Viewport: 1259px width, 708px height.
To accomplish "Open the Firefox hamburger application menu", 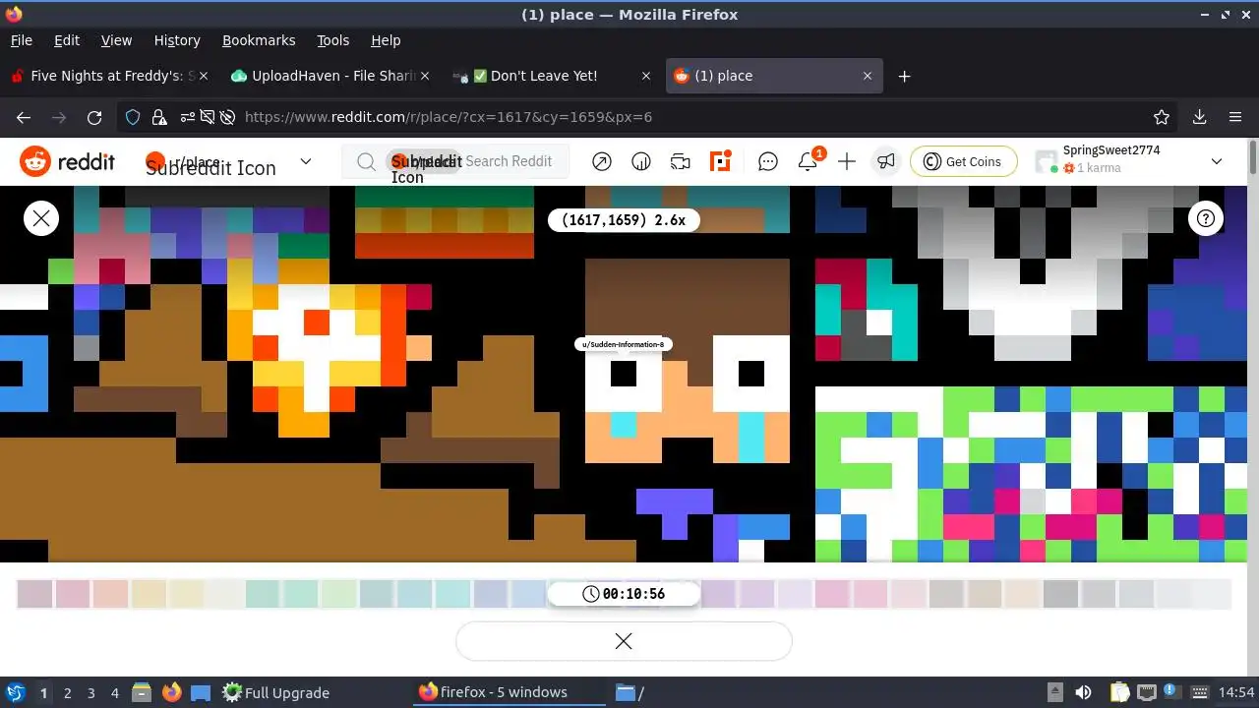I will pyautogui.click(x=1235, y=117).
